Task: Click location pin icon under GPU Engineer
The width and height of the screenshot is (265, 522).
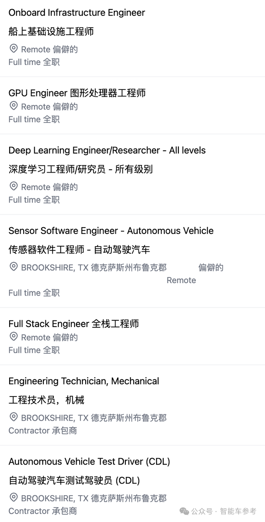Action: tap(14, 106)
